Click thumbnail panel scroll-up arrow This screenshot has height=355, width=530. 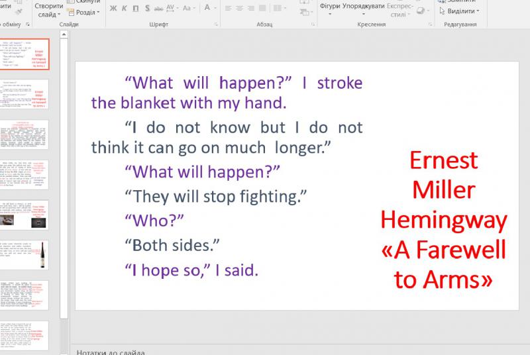(64, 34)
